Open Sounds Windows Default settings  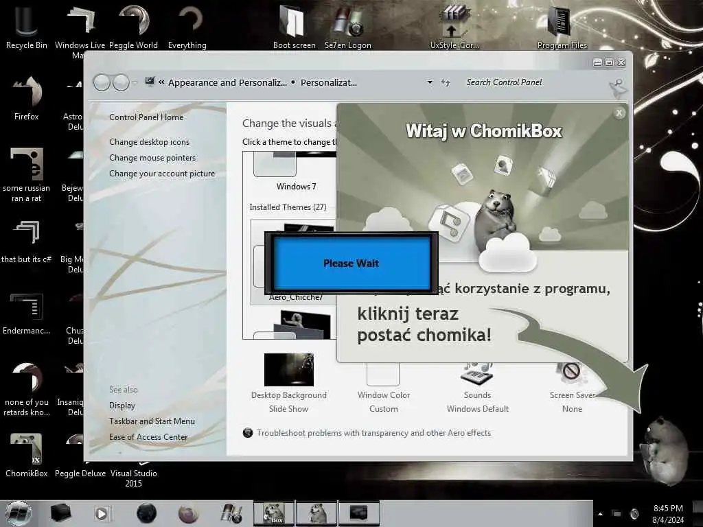click(478, 388)
